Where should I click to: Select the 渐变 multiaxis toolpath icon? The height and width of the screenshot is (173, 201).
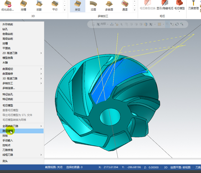[x=77, y=6]
